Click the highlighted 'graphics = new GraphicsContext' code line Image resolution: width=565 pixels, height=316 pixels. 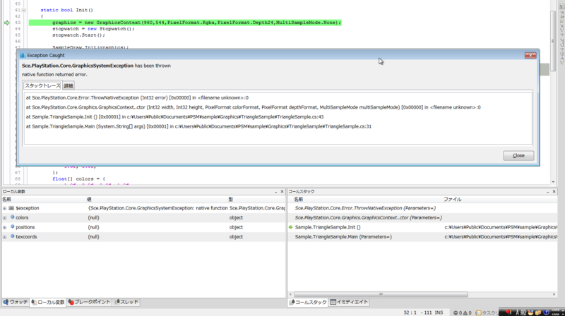click(x=185, y=23)
